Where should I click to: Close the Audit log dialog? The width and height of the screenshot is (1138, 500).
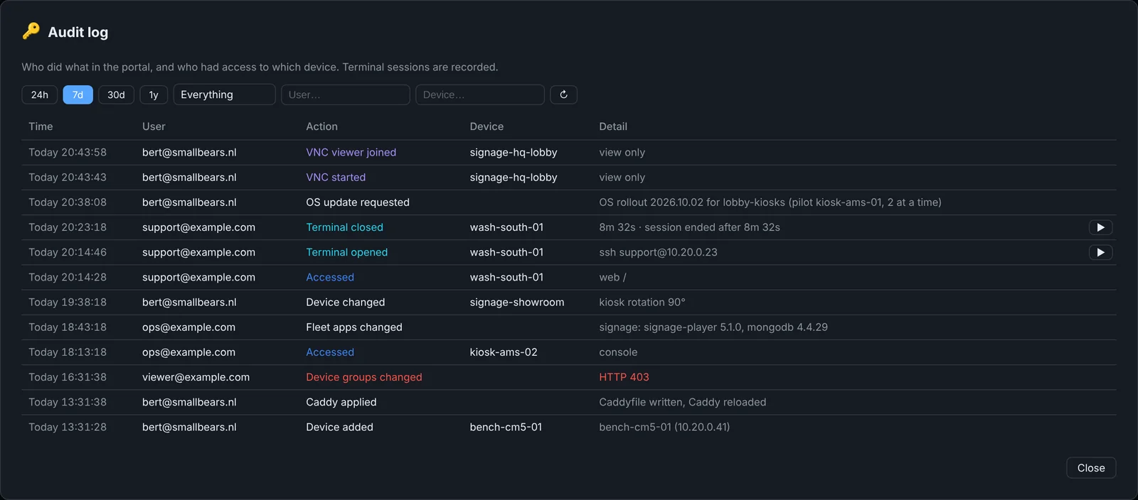click(1091, 468)
